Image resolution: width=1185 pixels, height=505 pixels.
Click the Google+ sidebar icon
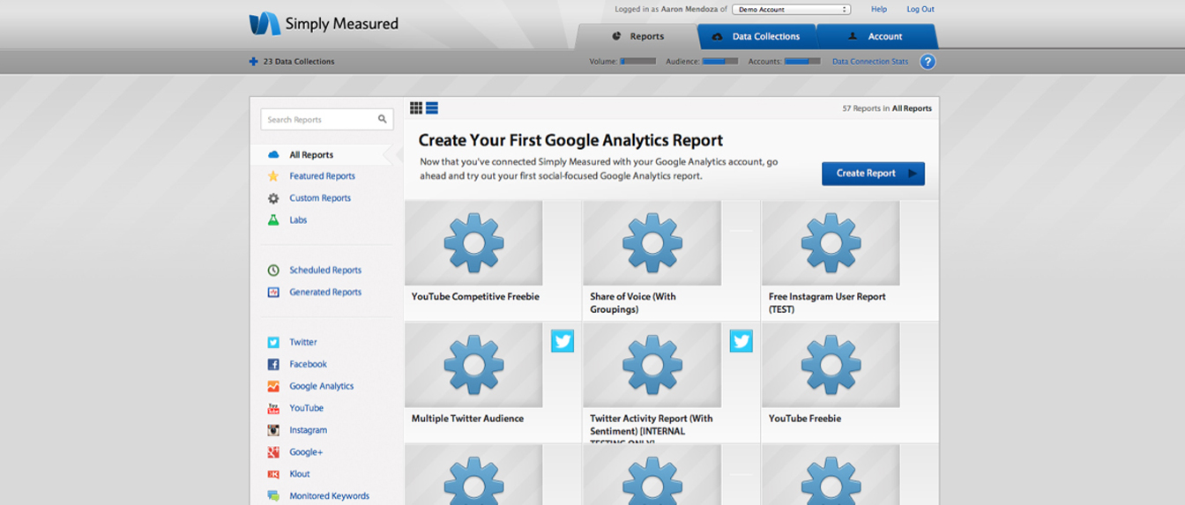tap(273, 452)
